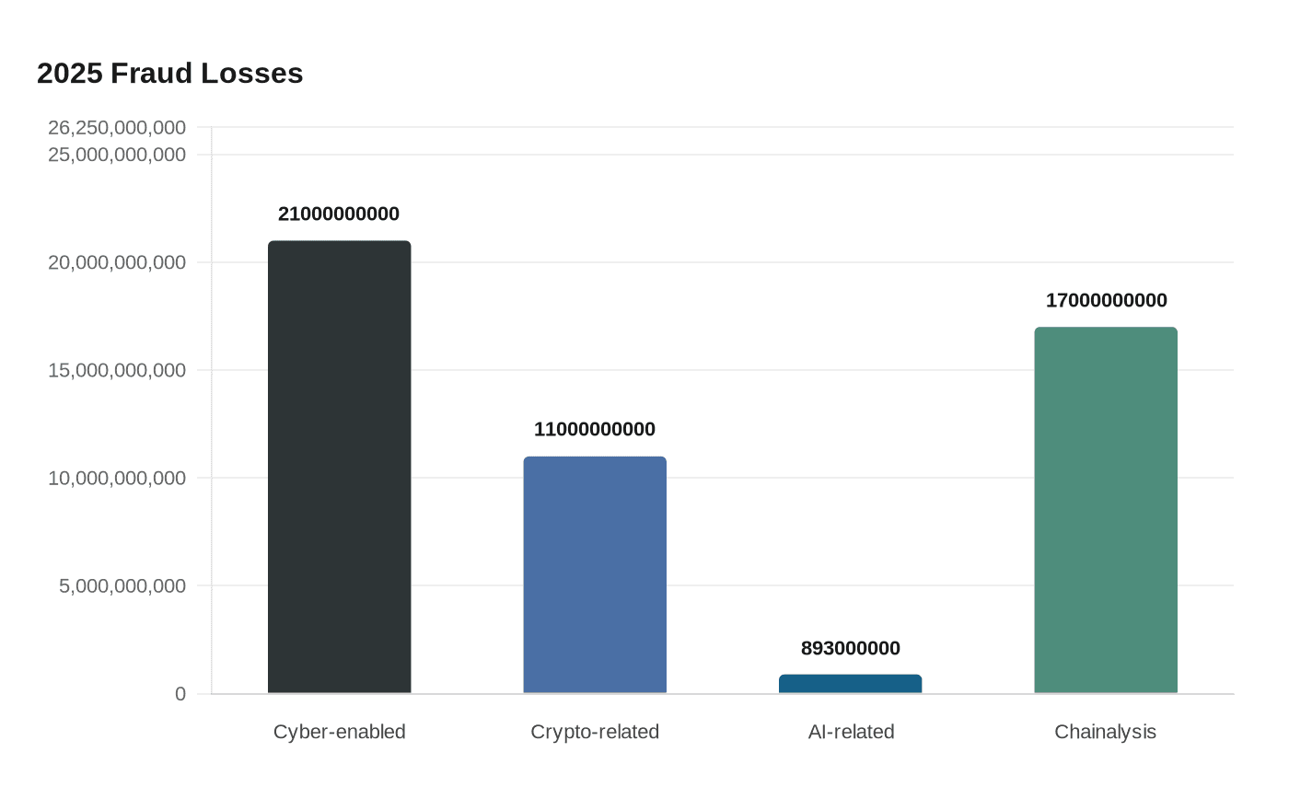Screen dimensions: 1289x810
Task: Select the Crypto-related x-axis label
Action: 595,732
